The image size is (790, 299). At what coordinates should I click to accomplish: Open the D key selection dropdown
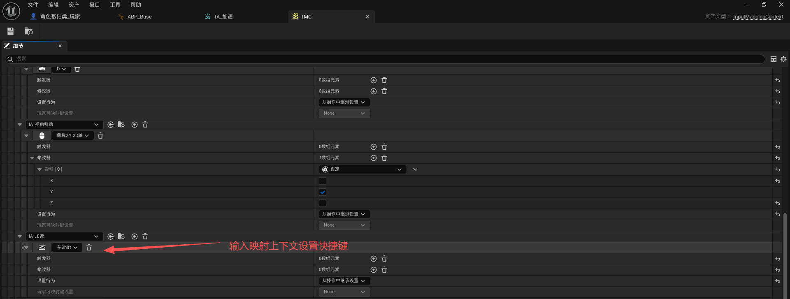click(x=61, y=69)
